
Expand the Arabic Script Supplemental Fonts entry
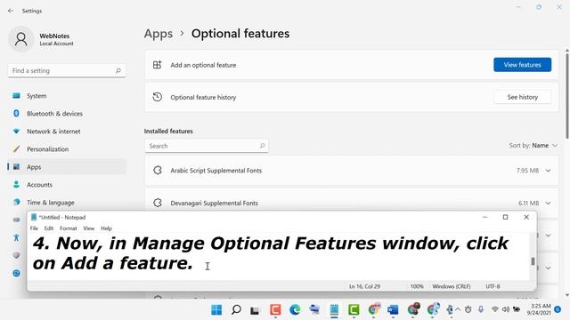(549, 171)
